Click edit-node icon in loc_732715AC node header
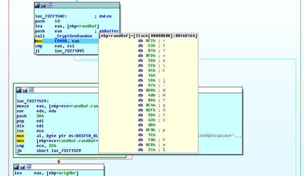304x176 pixels. point(43,5)
